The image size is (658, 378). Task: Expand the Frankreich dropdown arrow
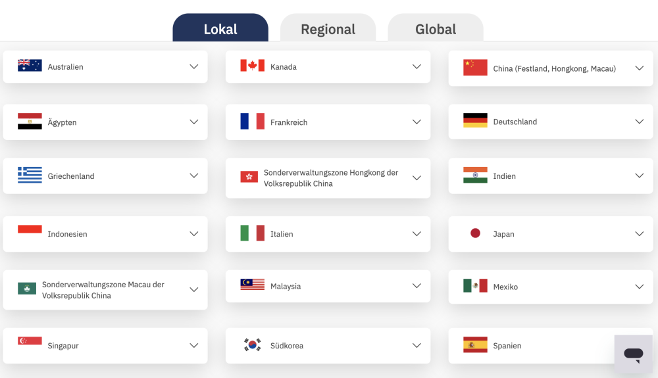[x=417, y=122]
